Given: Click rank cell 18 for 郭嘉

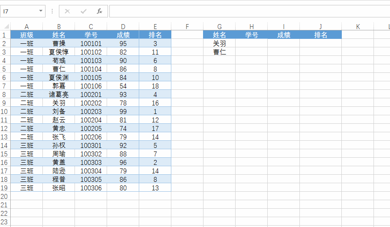Looking at the screenshot, I should pos(155,86).
